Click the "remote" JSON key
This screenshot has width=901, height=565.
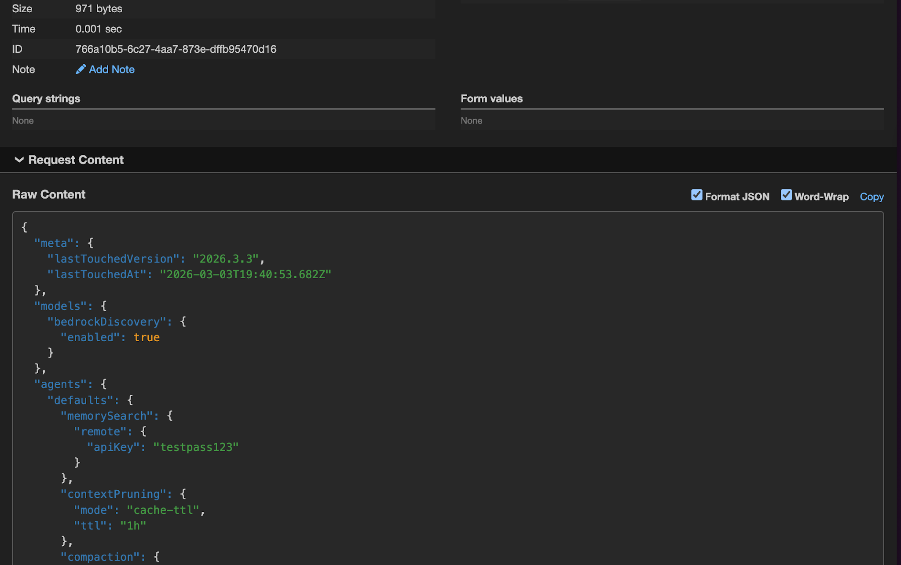[x=100, y=432]
